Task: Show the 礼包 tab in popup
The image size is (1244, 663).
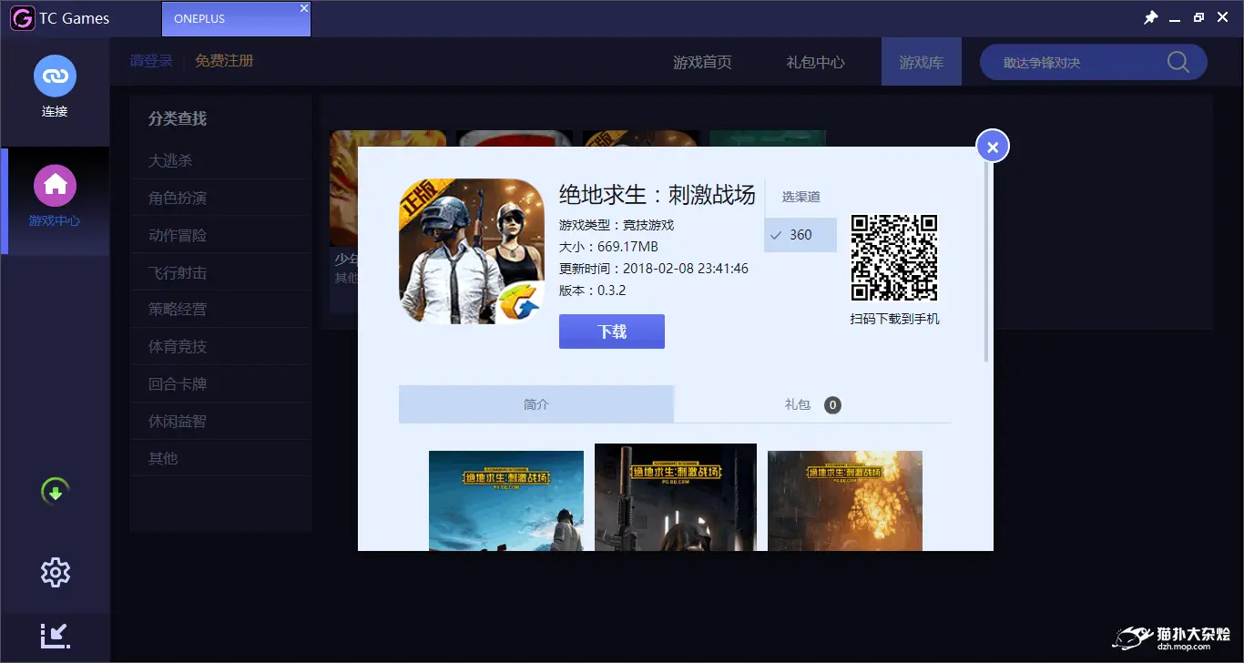Action: point(812,404)
